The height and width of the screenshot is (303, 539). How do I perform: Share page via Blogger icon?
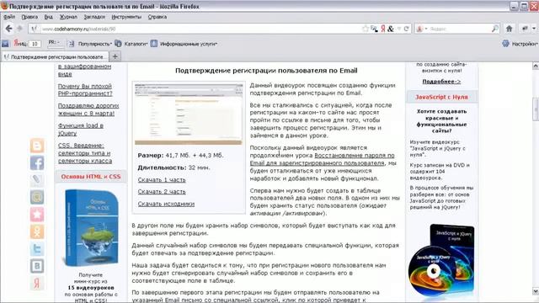pyautogui.click(x=37, y=146)
